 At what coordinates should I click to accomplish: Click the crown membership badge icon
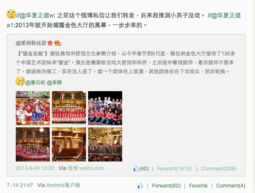(x=57, y=43)
